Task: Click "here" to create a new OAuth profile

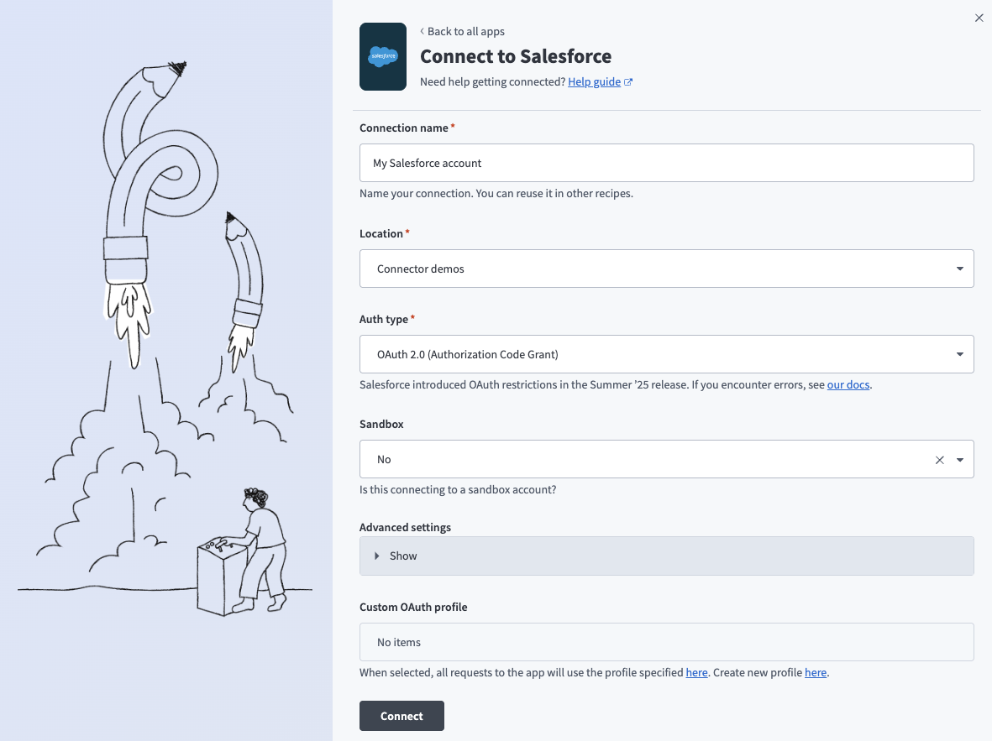Action: coord(816,672)
